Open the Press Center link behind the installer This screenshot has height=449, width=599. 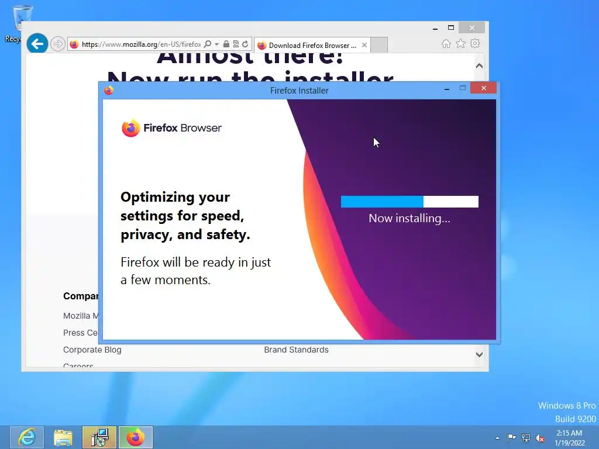(x=80, y=333)
